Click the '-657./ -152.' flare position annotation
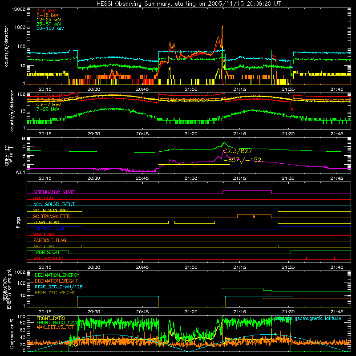 pyautogui.click(x=243, y=160)
